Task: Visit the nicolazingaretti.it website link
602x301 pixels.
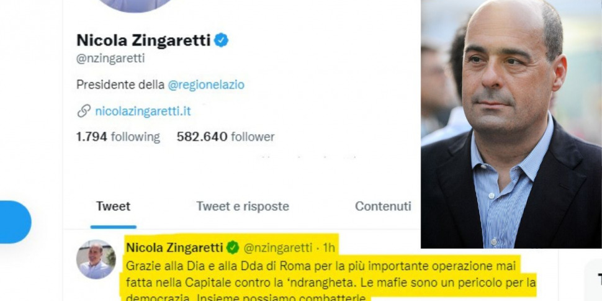Action: pos(143,111)
